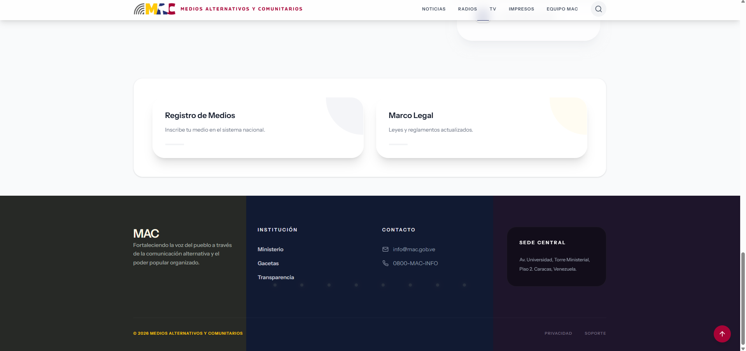Open the Radios menu item

coord(467,9)
